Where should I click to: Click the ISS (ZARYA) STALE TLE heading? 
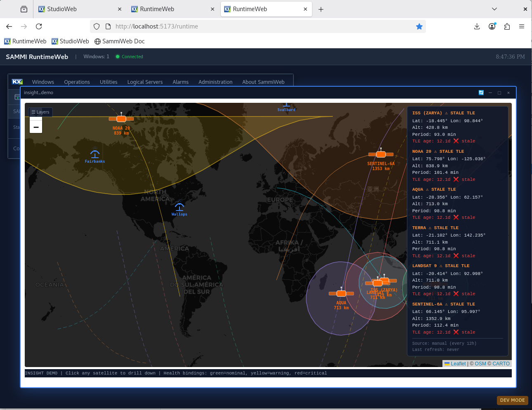click(x=444, y=113)
